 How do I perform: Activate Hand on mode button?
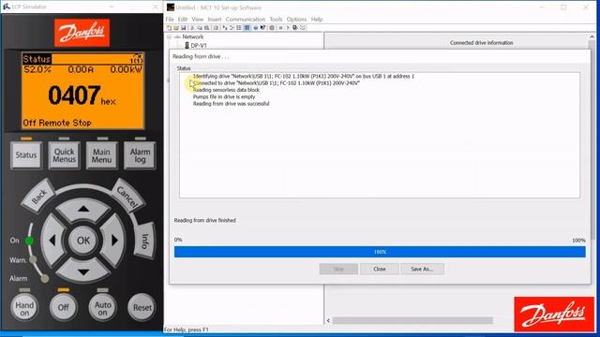24,308
